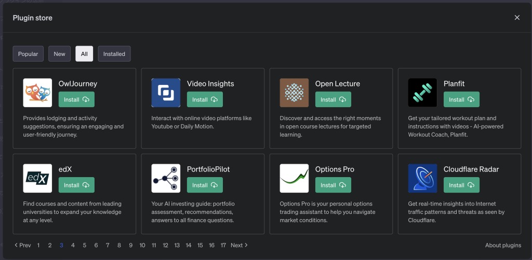Close the Plugin store dialog
The height and width of the screenshot is (260, 532).
point(517,18)
